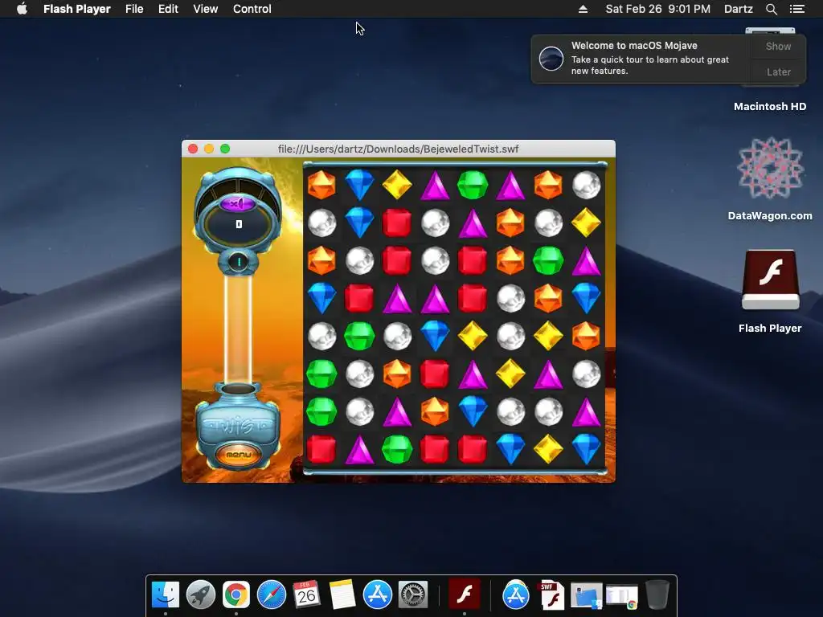
Task: Select the Macintosh HD desktop icon
Action: [x=769, y=107]
